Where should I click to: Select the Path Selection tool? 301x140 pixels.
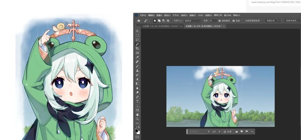tap(137, 106)
